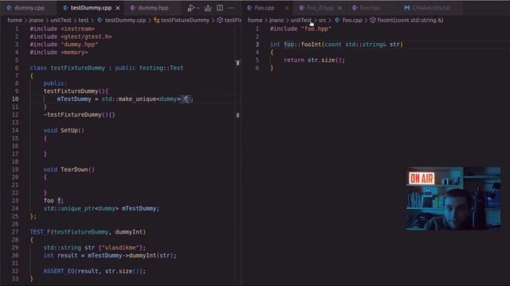Click 'dummyInt(str)' on line 30
Screen dimensions: 510x286
pyautogui.click(x=151, y=256)
